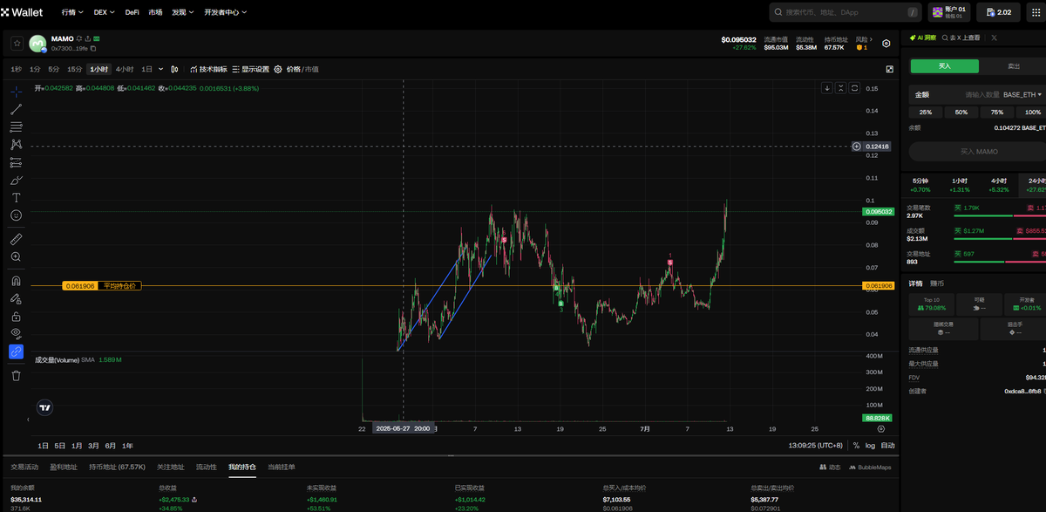Toggle auto scale (自动) on the price axis

click(887, 446)
